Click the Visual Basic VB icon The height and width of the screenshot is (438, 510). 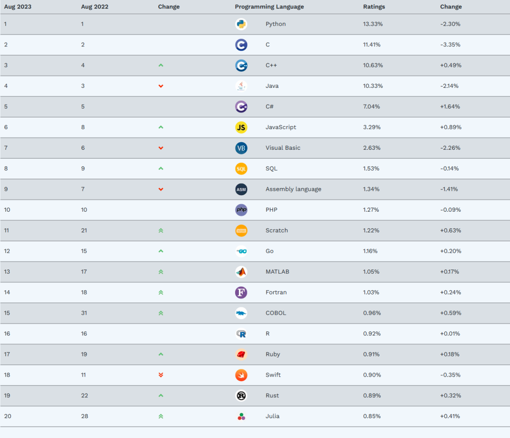[x=241, y=148]
